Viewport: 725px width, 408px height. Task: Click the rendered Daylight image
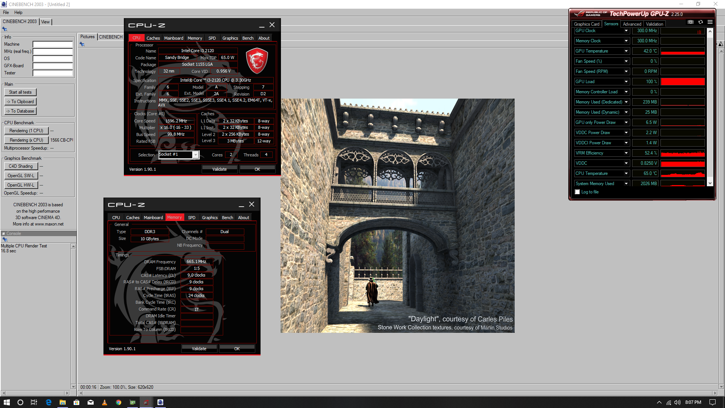point(397,216)
